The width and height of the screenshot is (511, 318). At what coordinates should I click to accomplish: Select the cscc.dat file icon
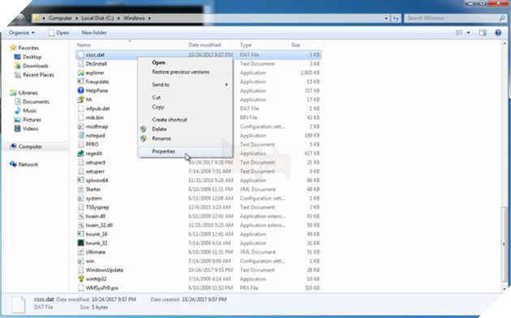[x=80, y=55]
